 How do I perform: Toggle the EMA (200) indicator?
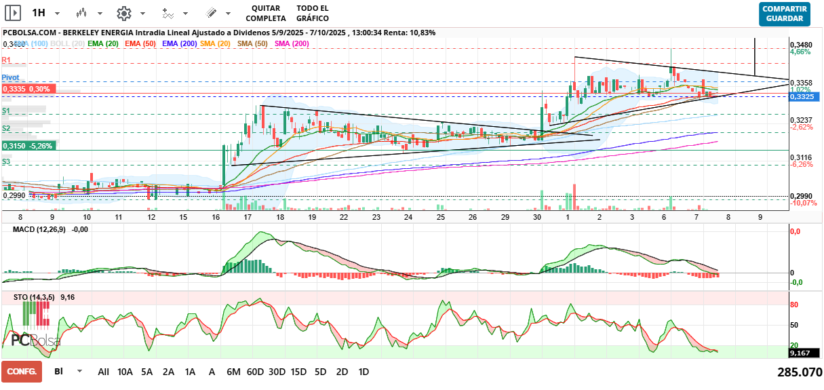[180, 43]
